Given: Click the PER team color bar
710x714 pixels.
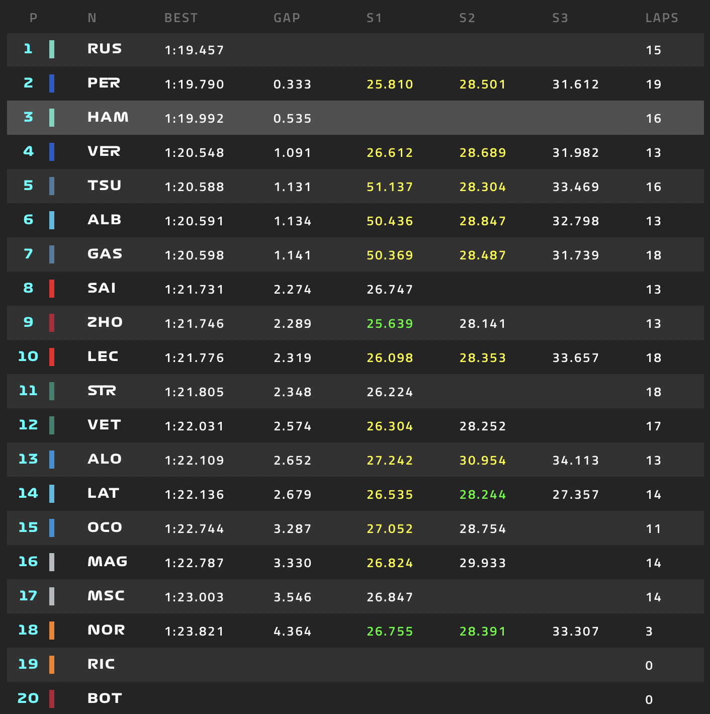Looking at the screenshot, I should [x=52, y=83].
